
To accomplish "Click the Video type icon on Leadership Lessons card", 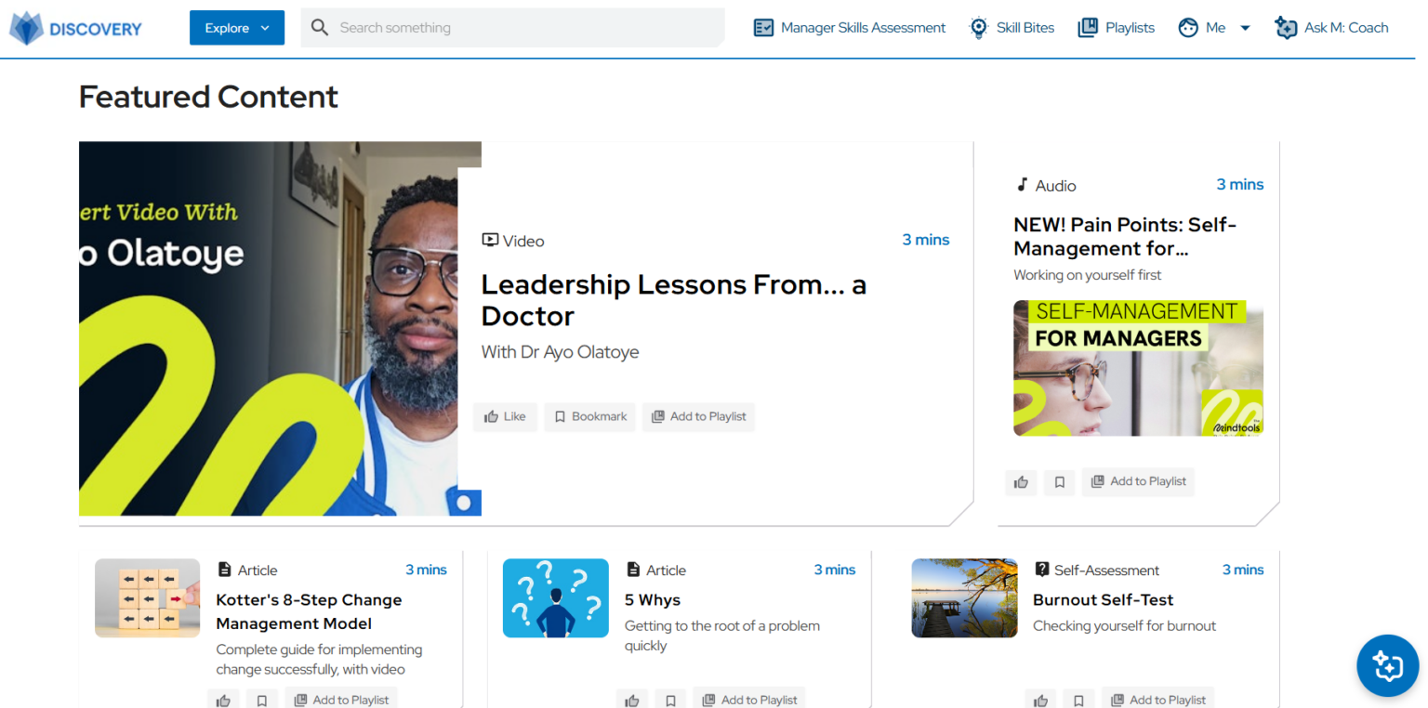I will (x=490, y=240).
